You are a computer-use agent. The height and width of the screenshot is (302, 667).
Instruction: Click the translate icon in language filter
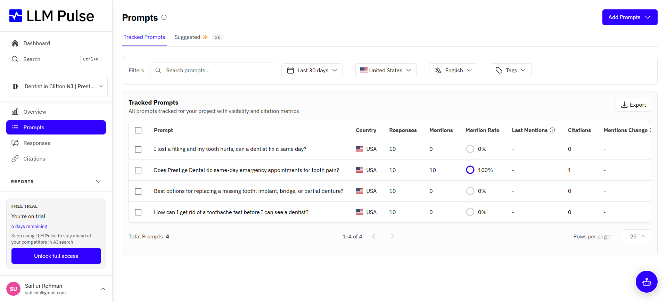pos(438,70)
